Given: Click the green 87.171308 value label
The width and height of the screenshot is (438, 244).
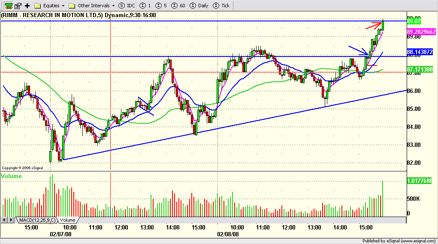Looking at the screenshot, I should (420, 69).
